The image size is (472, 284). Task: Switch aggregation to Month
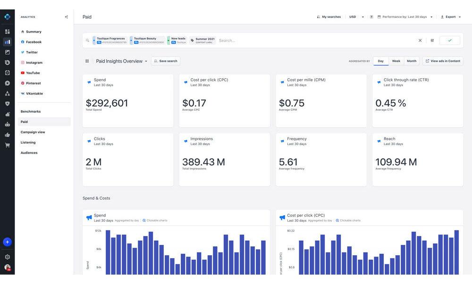[x=412, y=61]
